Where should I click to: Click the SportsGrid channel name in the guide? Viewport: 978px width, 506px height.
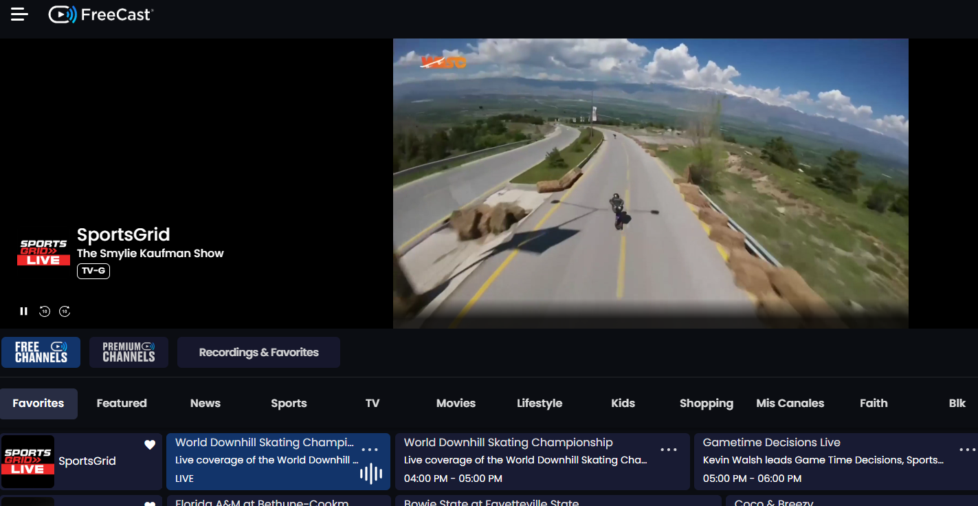(x=87, y=461)
